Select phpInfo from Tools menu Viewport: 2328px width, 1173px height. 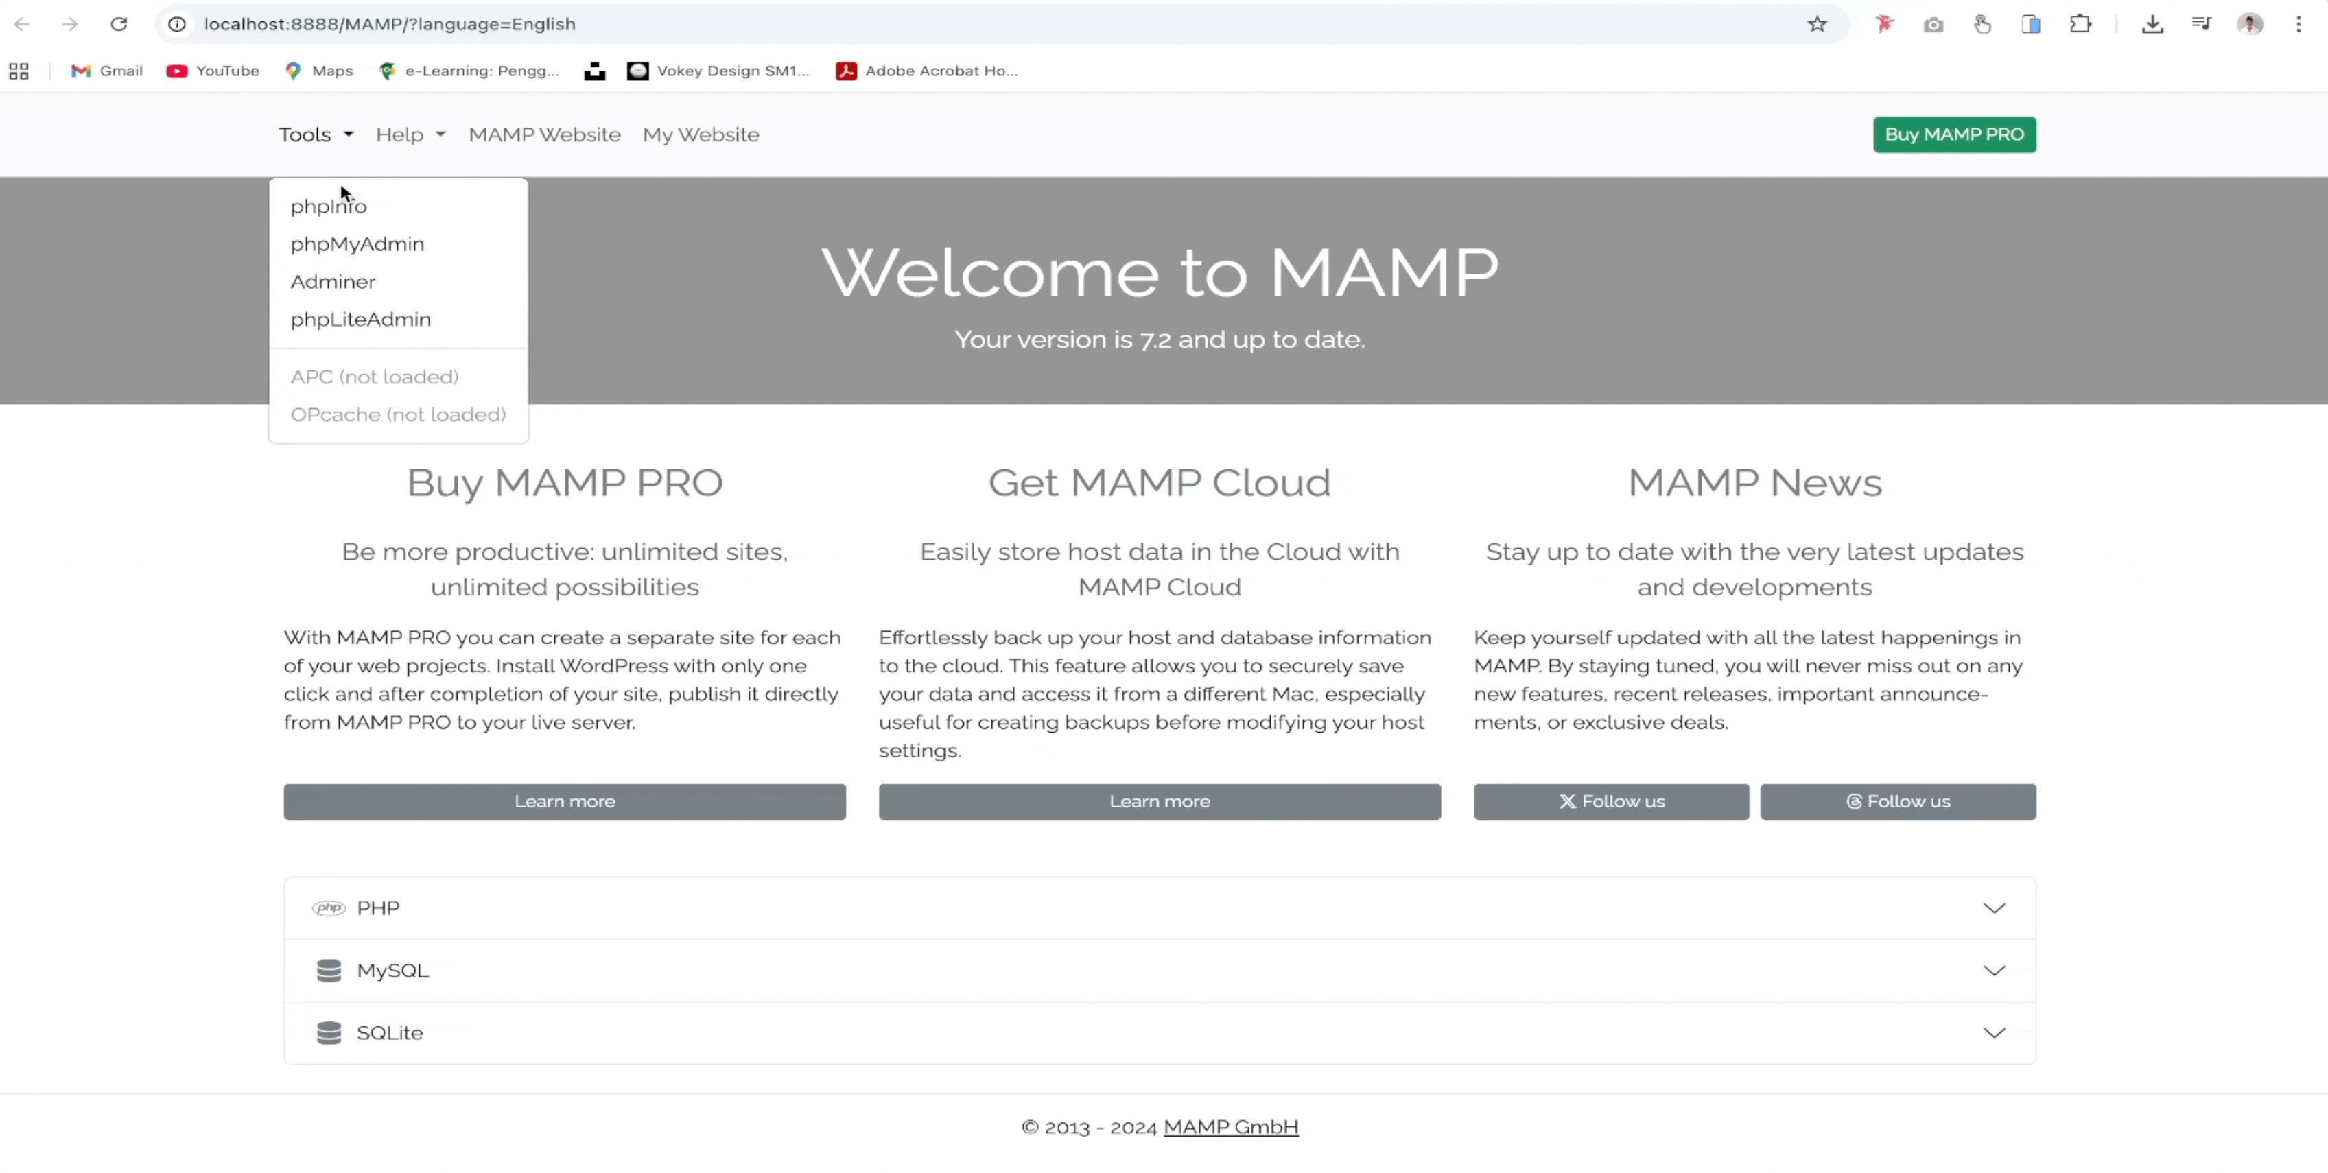click(x=399, y=207)
